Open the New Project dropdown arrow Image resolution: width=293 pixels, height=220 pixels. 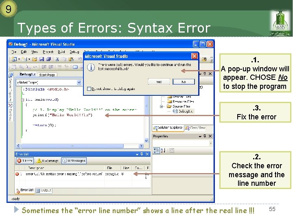pos(19,59)
